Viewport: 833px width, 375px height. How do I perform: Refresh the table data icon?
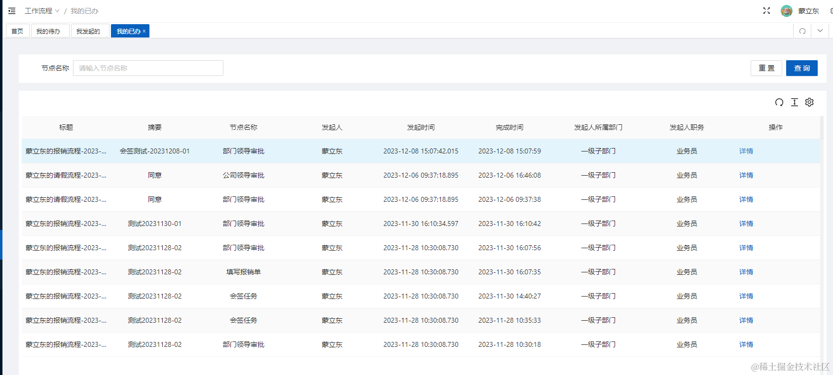[779, 102]
